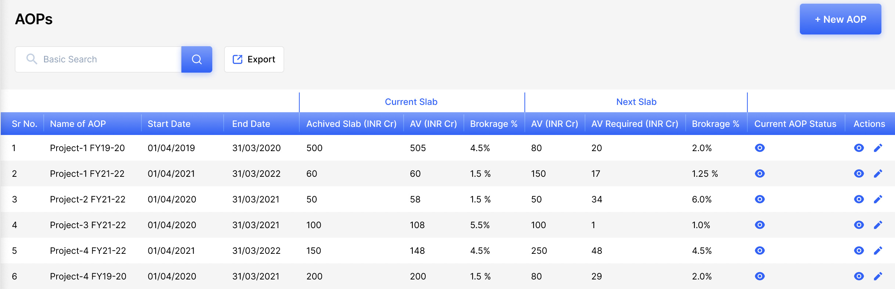View AOP status for Project-1 FY19-20
The image size is (895, 289).
click(759, 148)
